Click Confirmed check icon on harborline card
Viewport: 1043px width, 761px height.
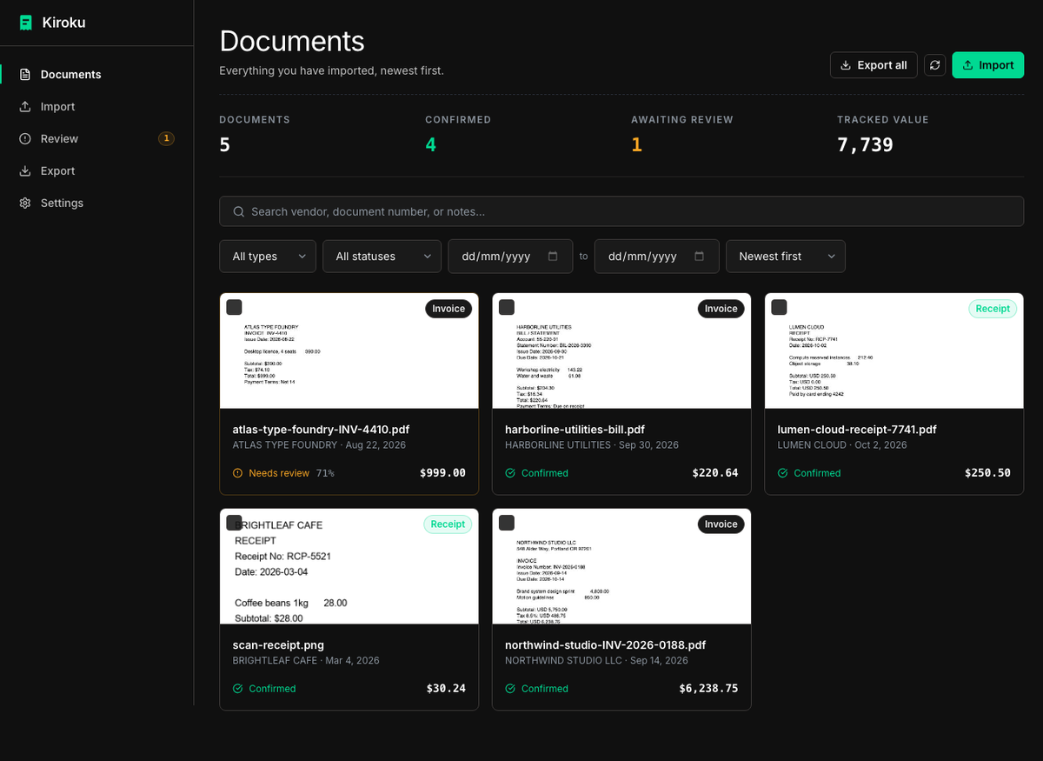pos(510,473)
